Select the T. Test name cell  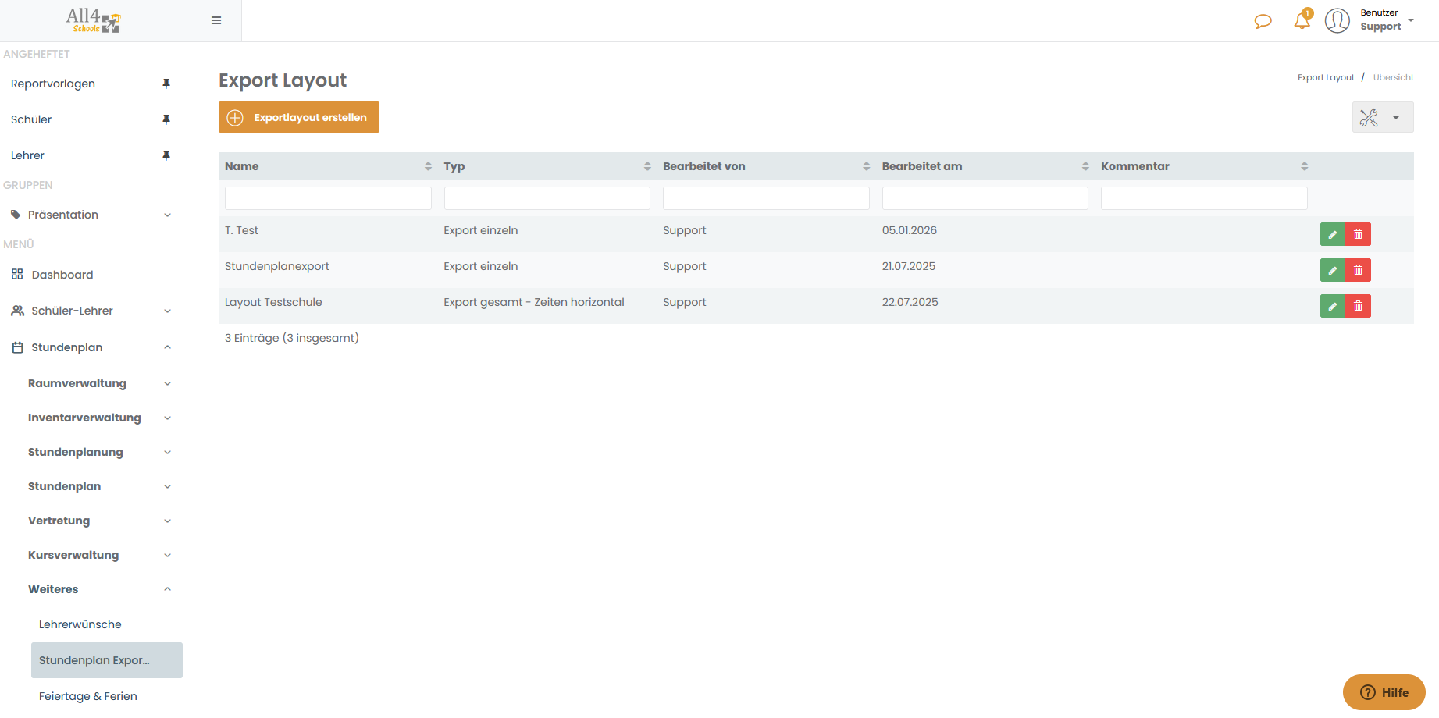pyautogui.click(x=241, y=230)
